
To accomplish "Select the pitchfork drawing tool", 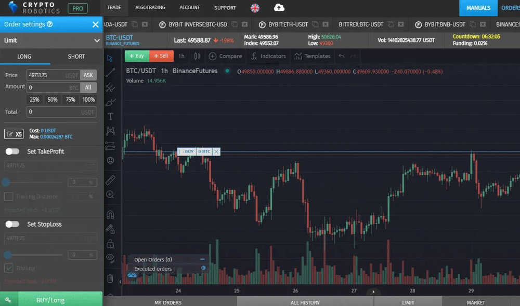I will tap(110, 87).
